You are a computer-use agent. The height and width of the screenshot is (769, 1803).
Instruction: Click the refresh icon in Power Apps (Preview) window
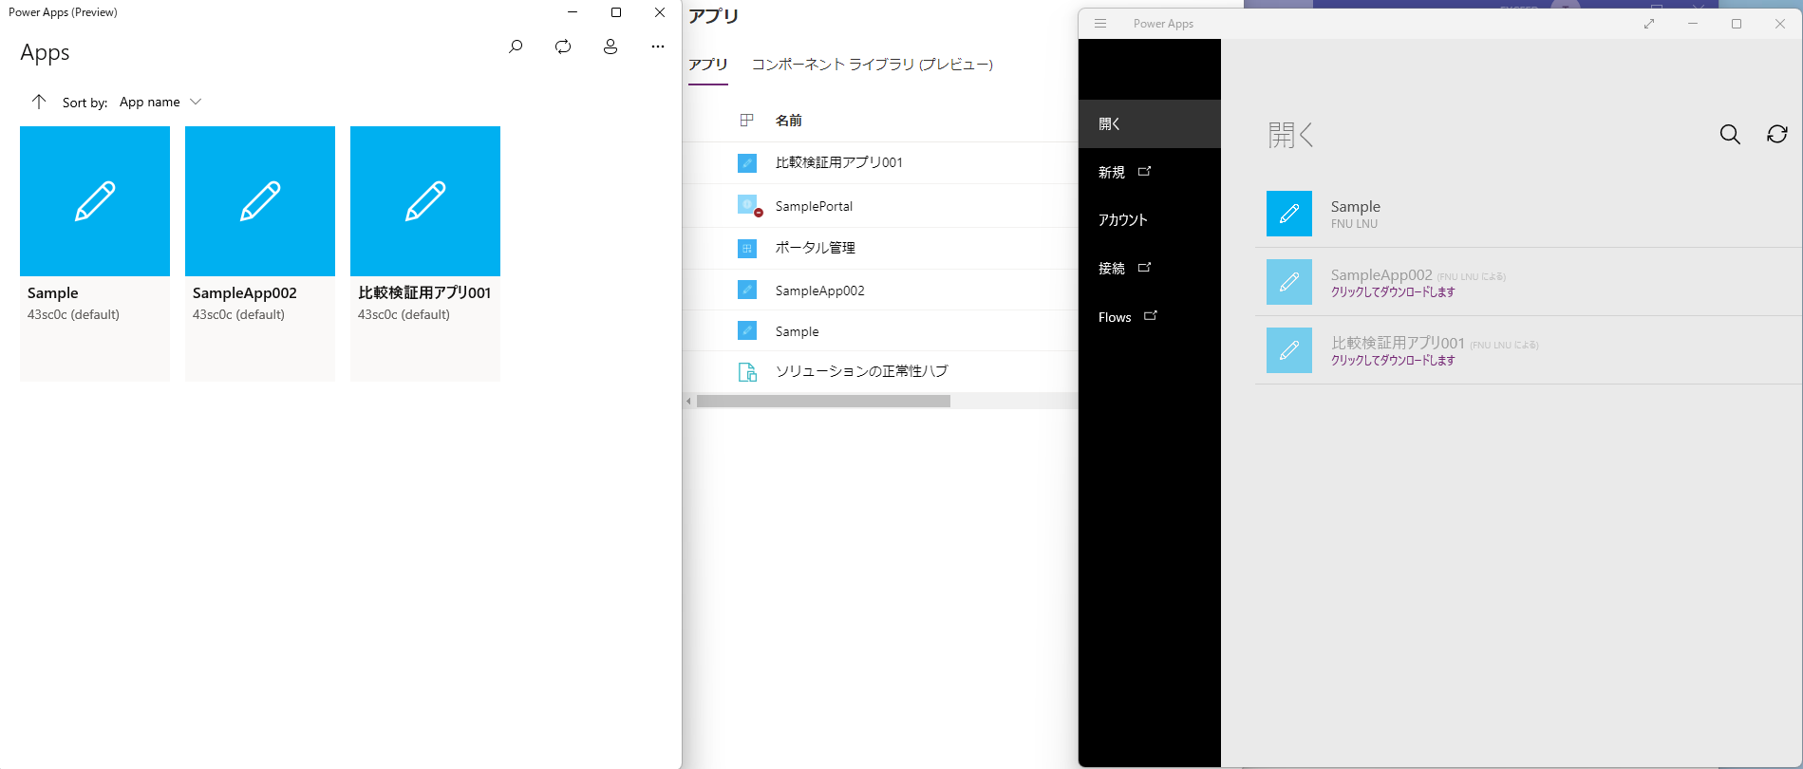coord(563,46)
